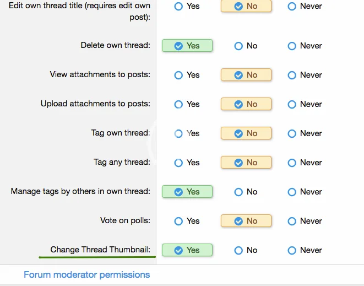Set Delete own thread to Never
Screen dimensions: 364x286
click(x=292, y=46)
